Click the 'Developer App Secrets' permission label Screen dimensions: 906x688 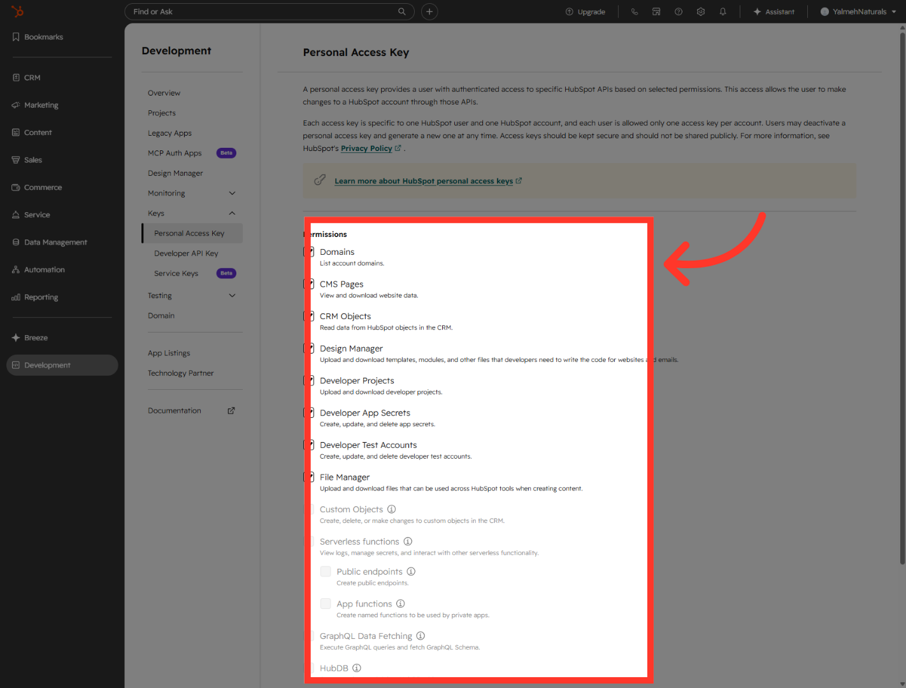pos(365,413)
